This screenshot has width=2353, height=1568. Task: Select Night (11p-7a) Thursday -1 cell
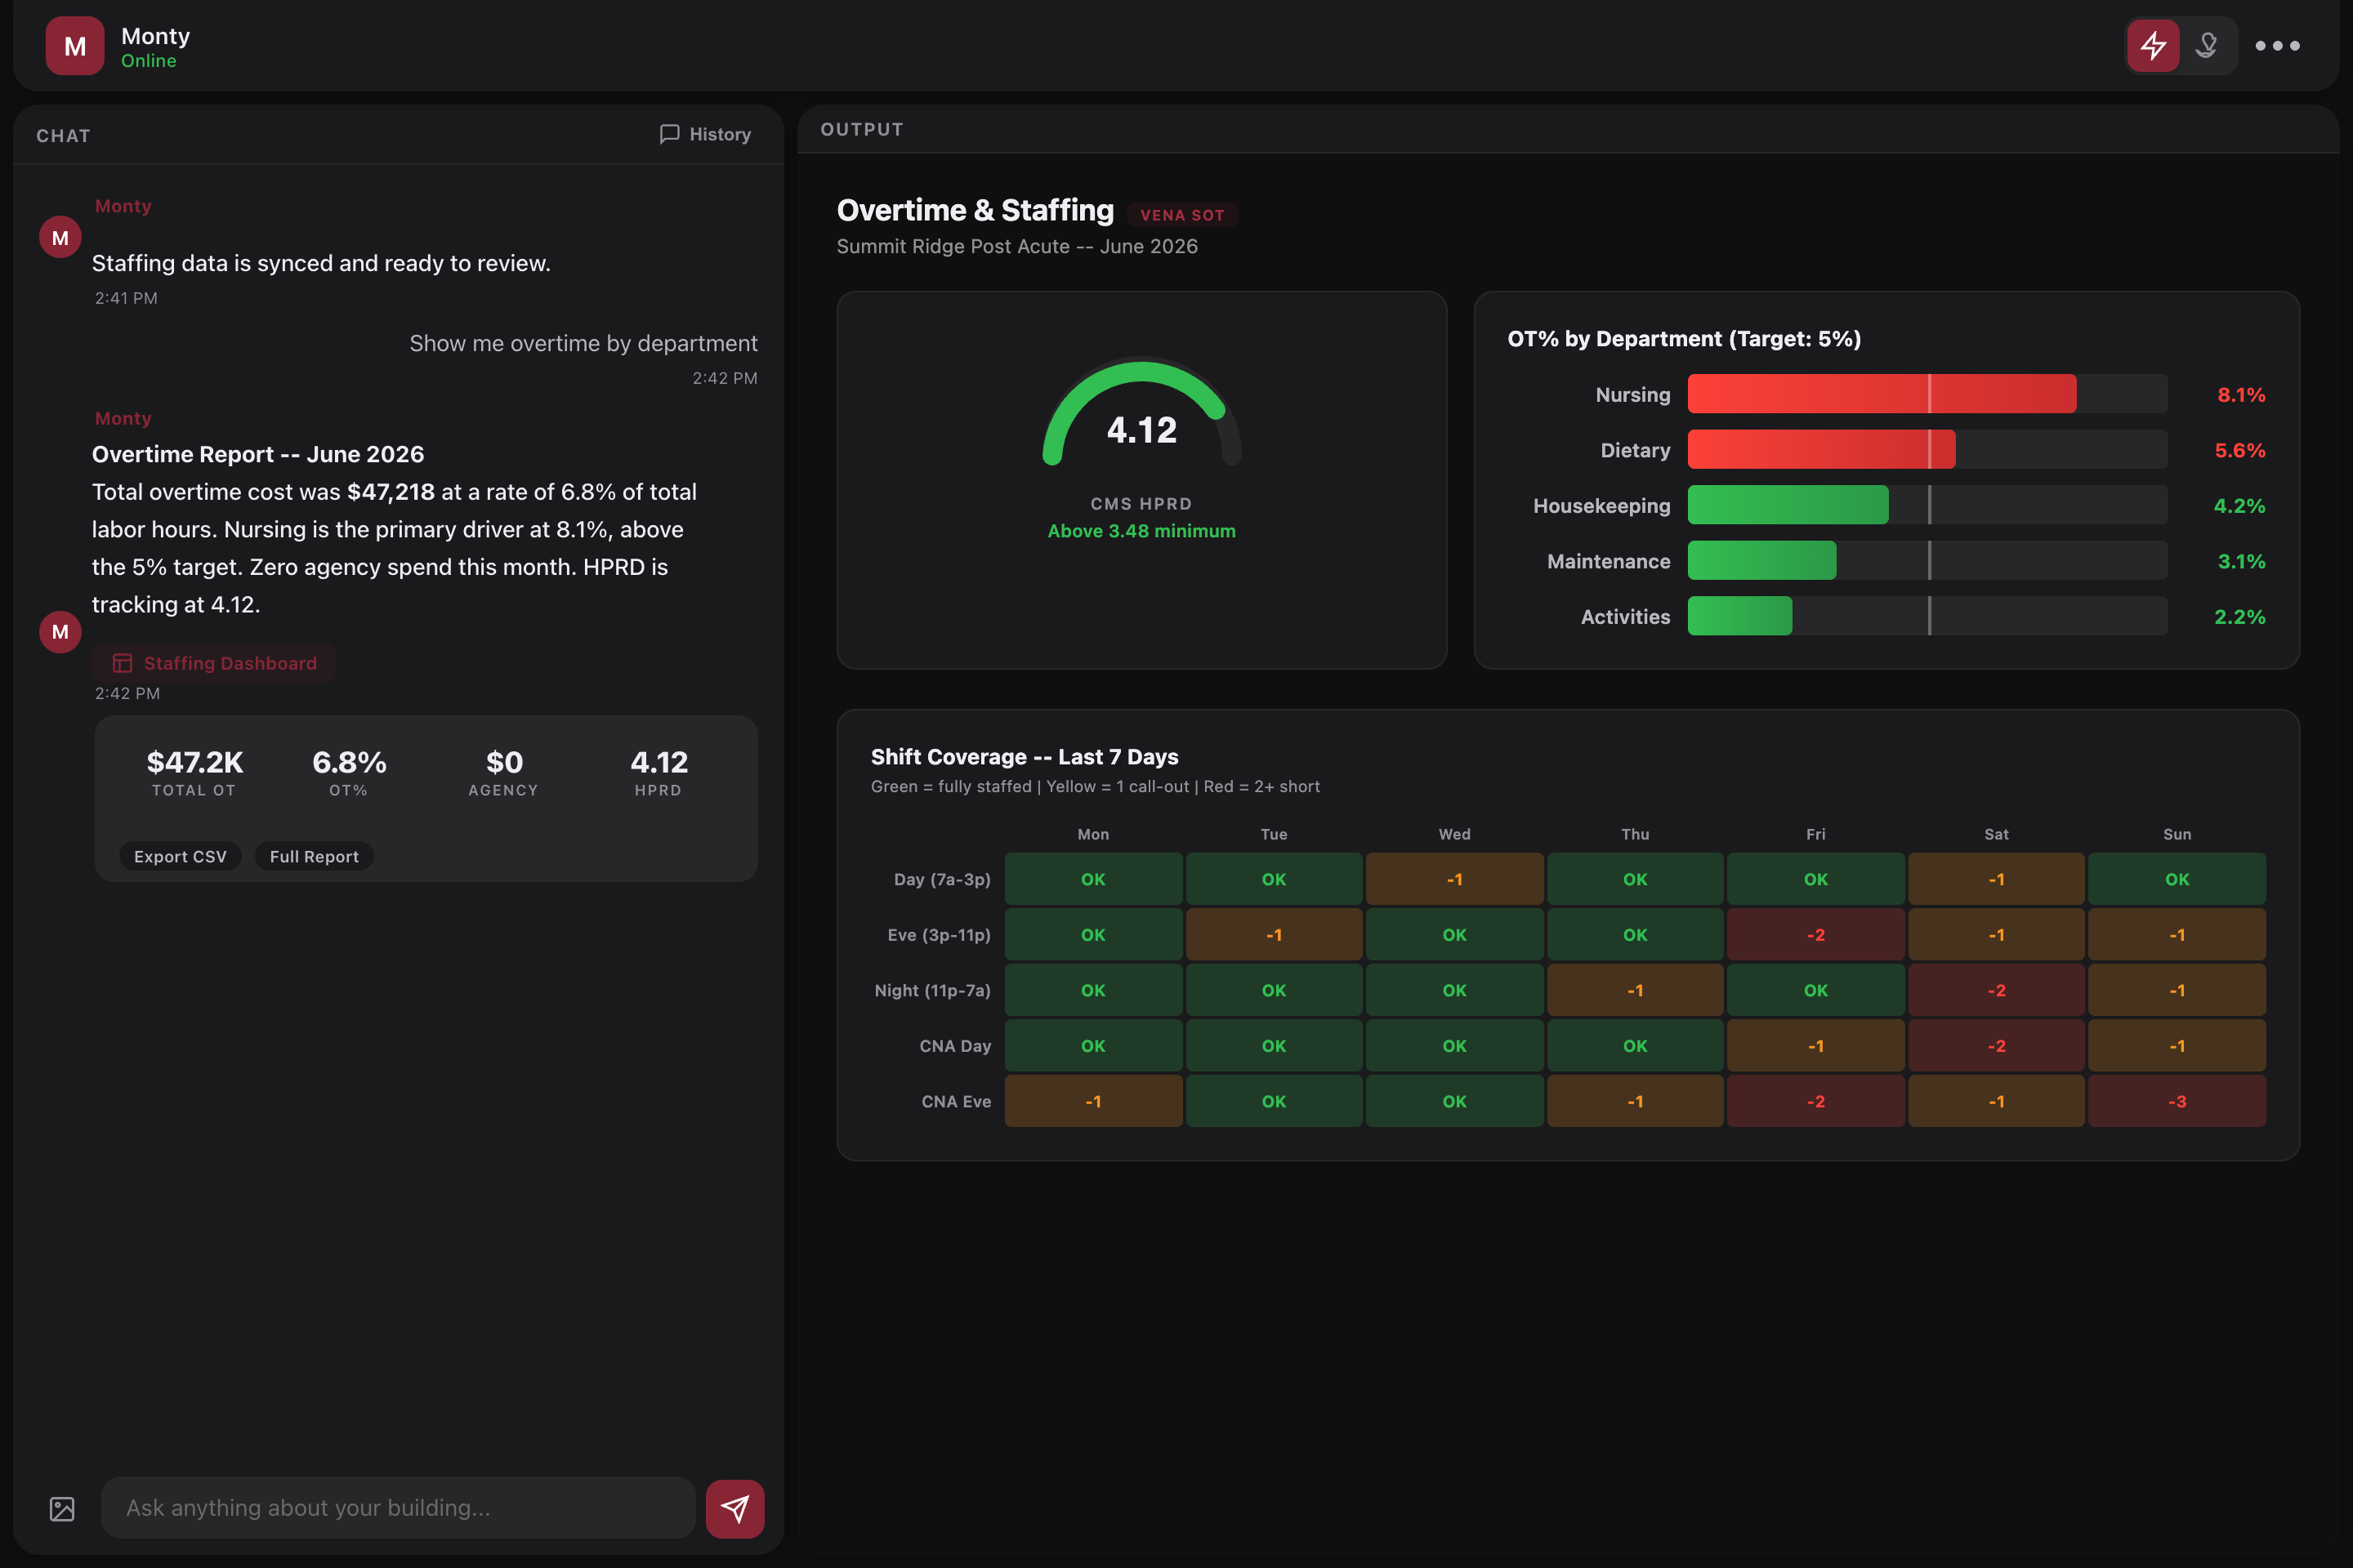point(1635,990)
